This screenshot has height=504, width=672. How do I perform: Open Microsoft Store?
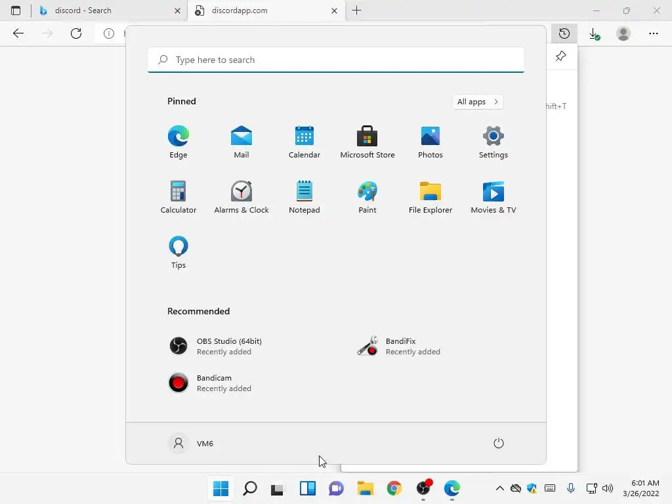tap(367, 142)
